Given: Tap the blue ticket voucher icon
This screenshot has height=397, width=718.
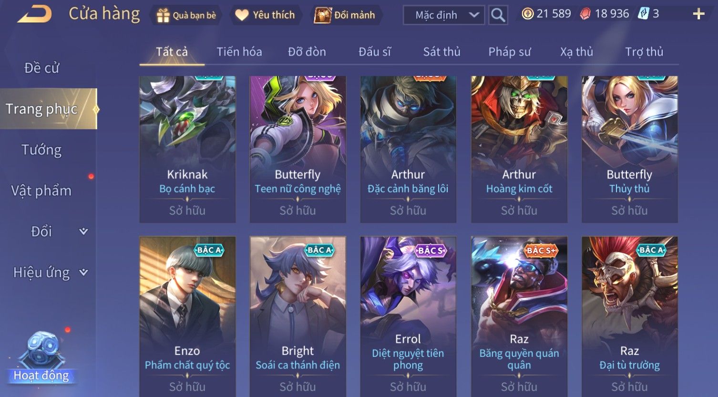Looking at the screenshot, I should coord(644,14).
